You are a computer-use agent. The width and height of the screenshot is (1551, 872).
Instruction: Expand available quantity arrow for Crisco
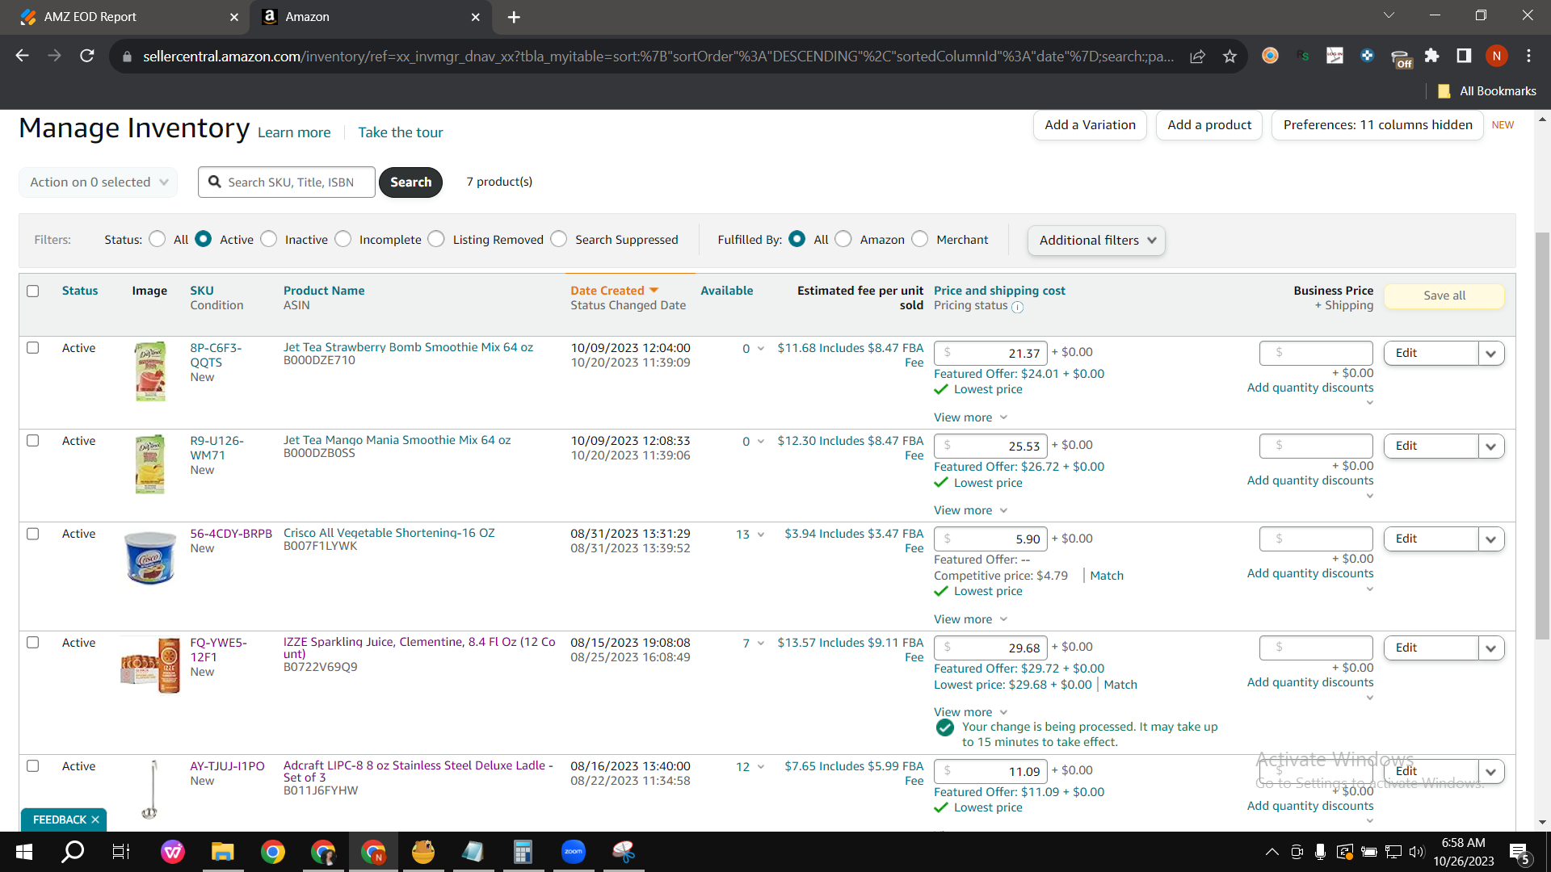[760, 535]
